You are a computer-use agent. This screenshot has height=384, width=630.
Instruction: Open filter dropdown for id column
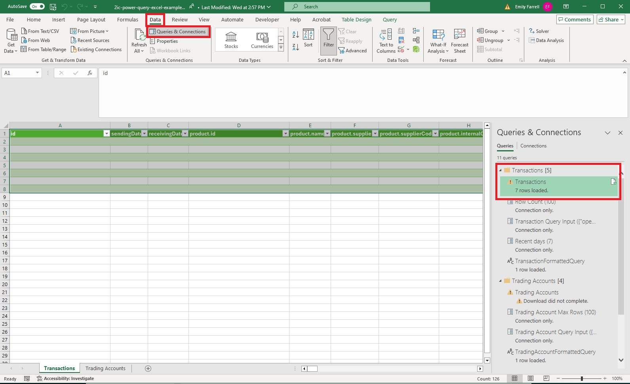tap(106, 134)
